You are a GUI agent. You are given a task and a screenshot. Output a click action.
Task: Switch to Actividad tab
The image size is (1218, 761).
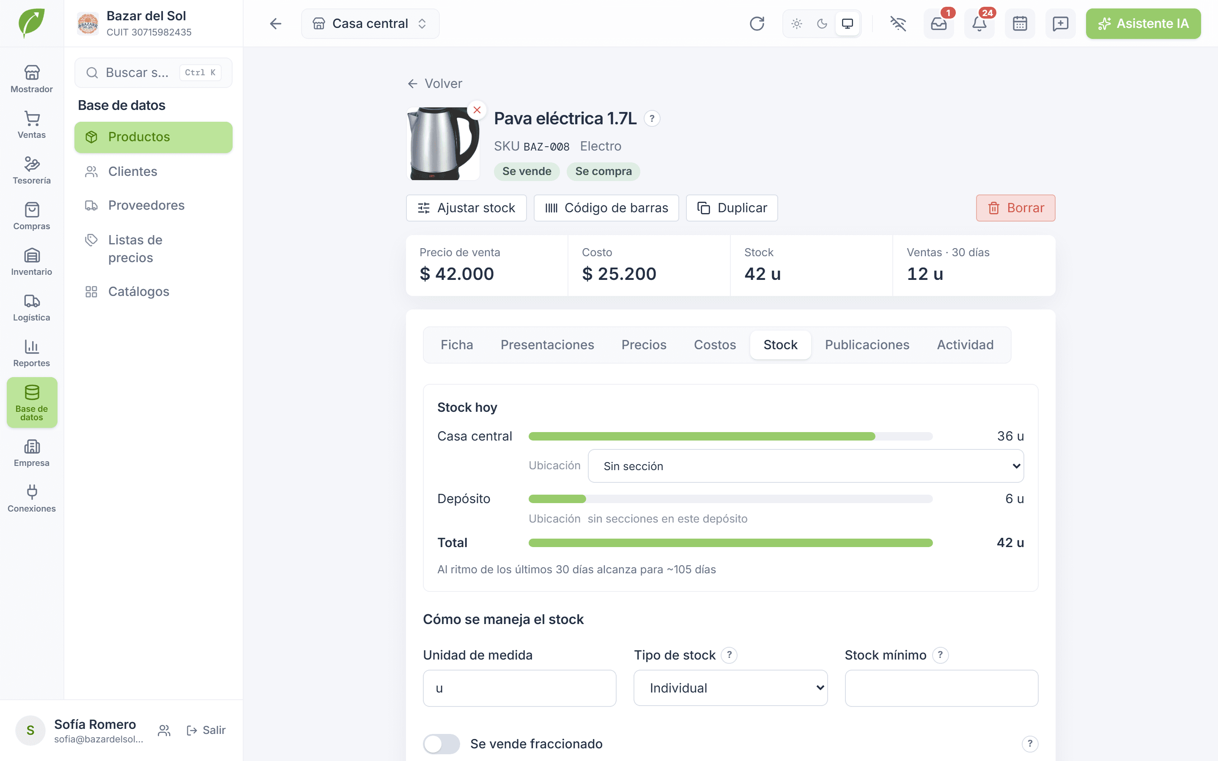[965, 345]
